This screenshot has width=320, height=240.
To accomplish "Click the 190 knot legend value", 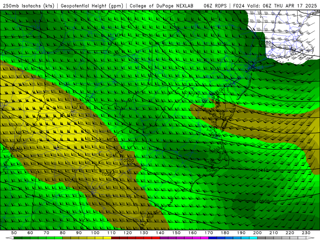I will point(241,233).
